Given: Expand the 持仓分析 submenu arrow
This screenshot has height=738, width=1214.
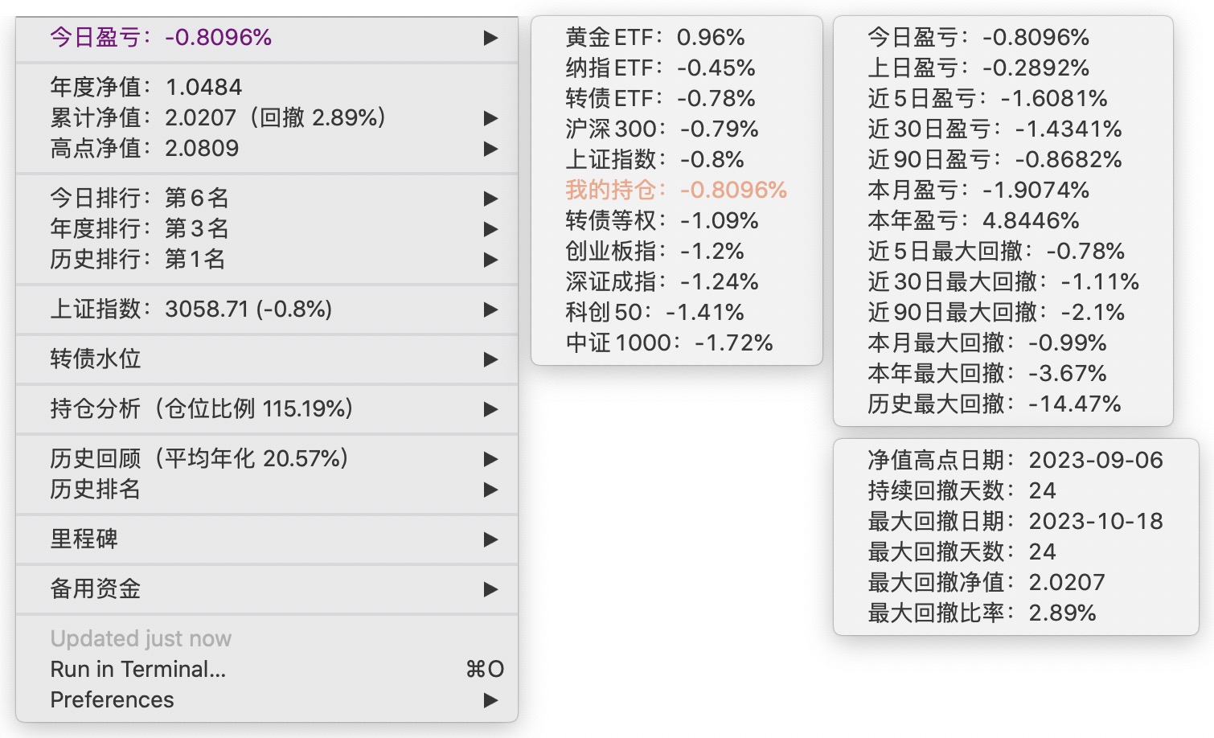Looking at the screenshot, I should click(490, 409).
